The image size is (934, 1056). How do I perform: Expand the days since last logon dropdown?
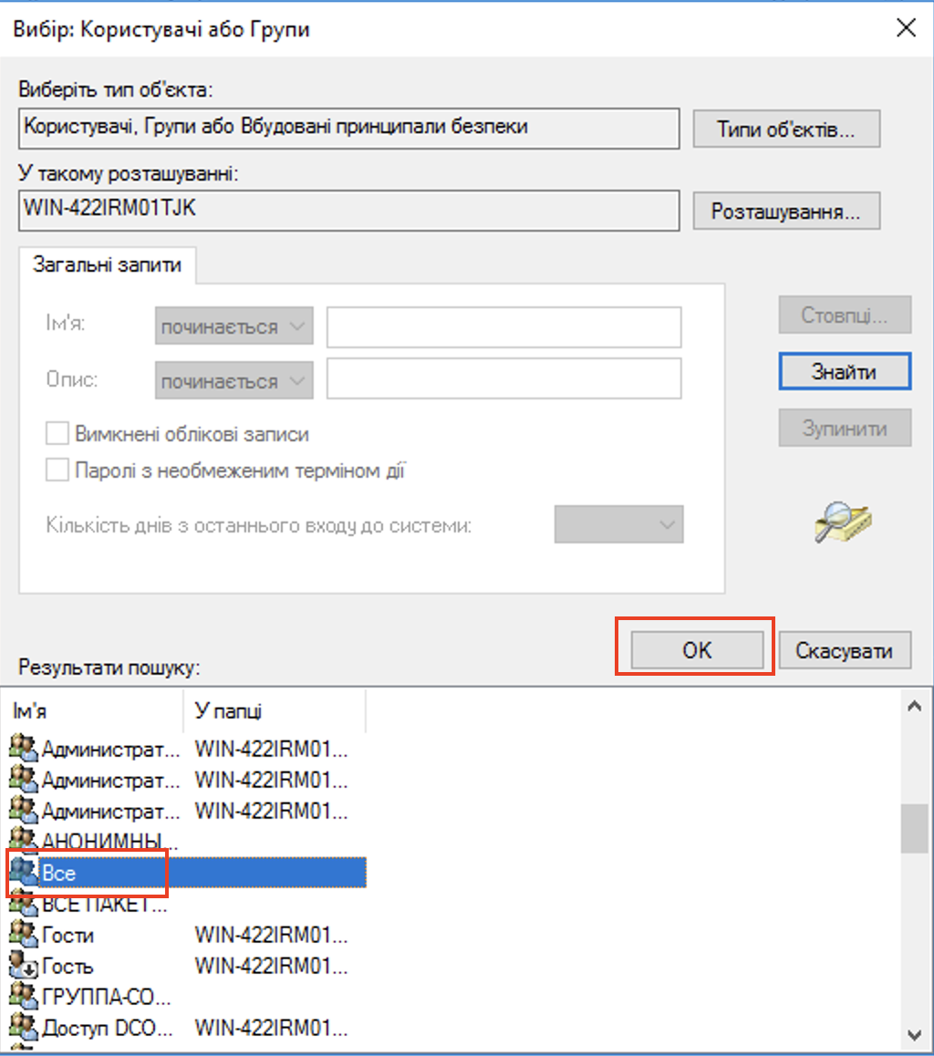click(x=618, y=525)
